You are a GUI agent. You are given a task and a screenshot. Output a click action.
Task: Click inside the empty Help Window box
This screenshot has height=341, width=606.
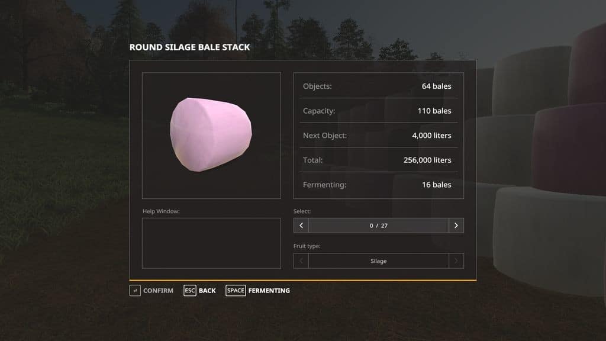pos(211,243)
